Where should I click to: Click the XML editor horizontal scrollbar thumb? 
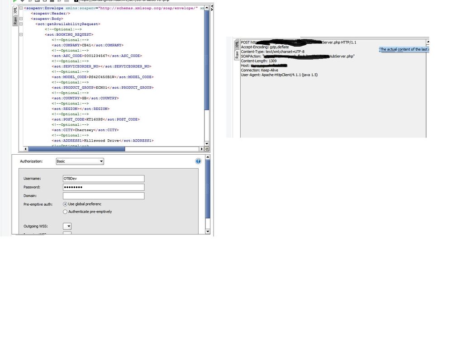76,149
